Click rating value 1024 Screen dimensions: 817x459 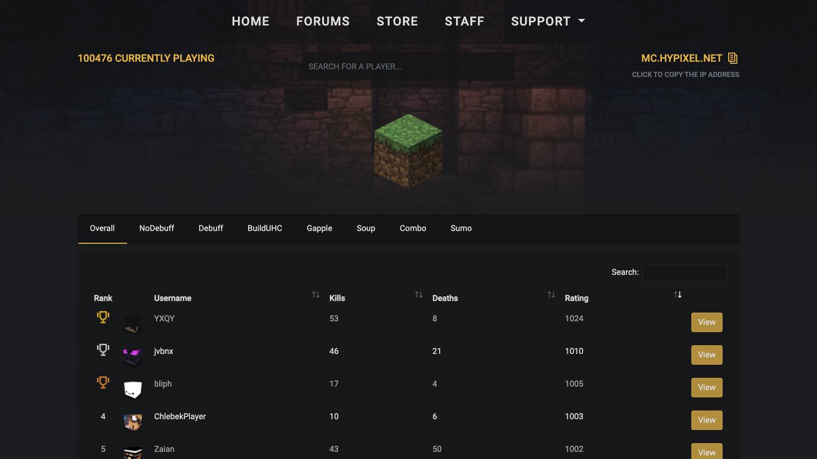[x=574, y=319]
